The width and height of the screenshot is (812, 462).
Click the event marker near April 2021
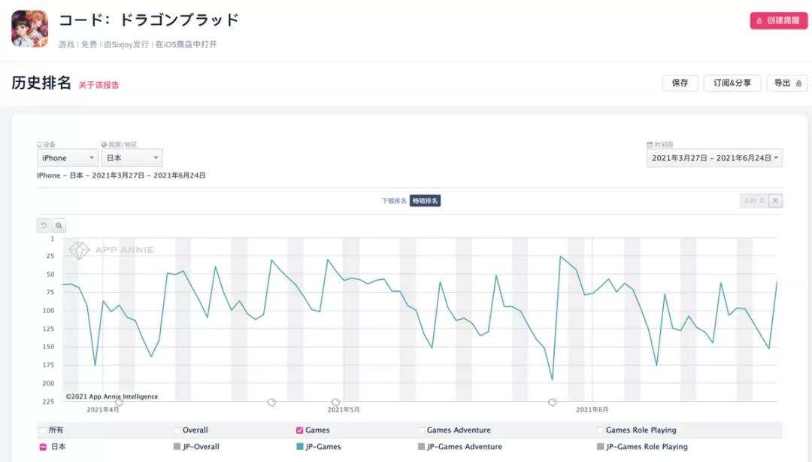(x=119, y=403)
